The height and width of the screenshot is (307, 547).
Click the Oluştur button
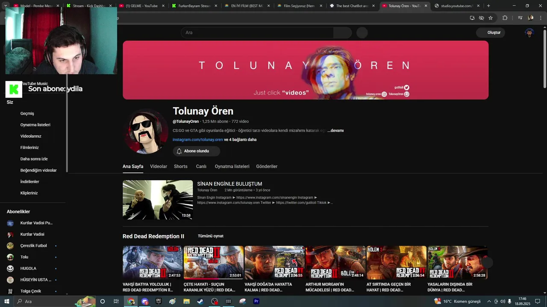click(491, 32)
